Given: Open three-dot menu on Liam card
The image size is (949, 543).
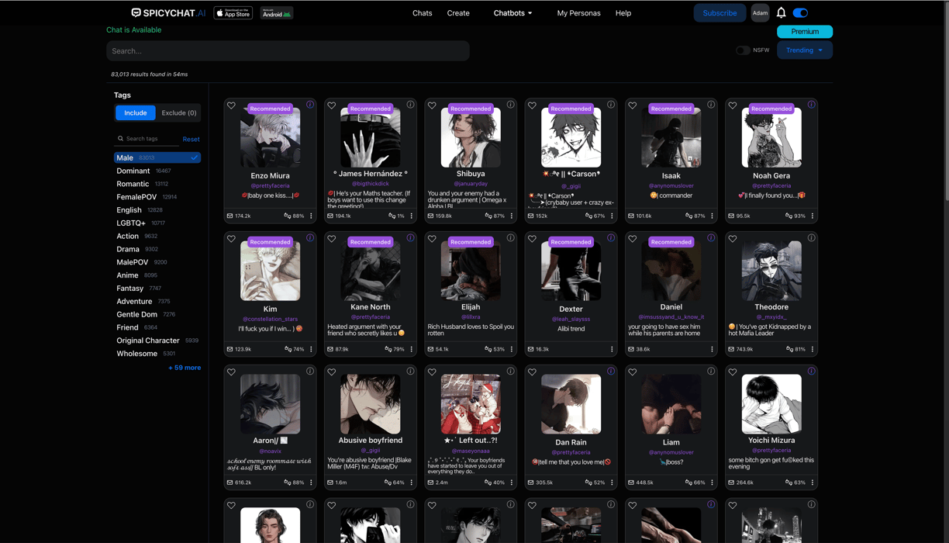Looking at the screenshot, I should click(x=713, y=482).
